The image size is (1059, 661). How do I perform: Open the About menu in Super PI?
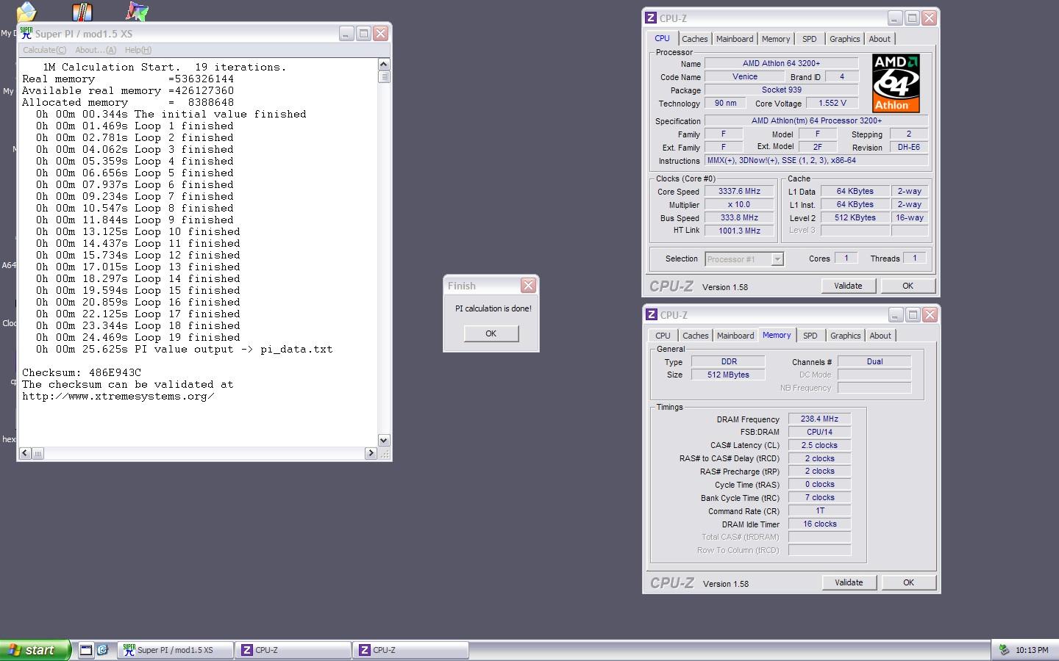pos(96,50)
